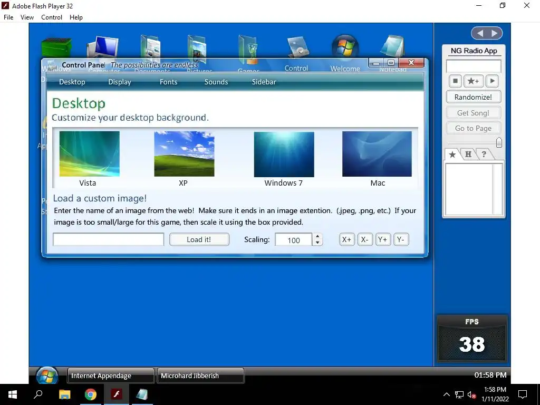Open the Fonts tab in Control Panel
Viewport: 540px width, 405px height.
pos(168,82)
